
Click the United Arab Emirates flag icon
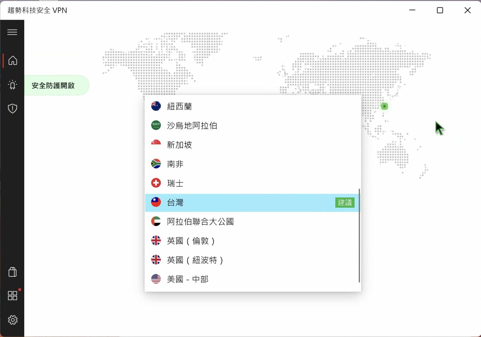[156, 221]
